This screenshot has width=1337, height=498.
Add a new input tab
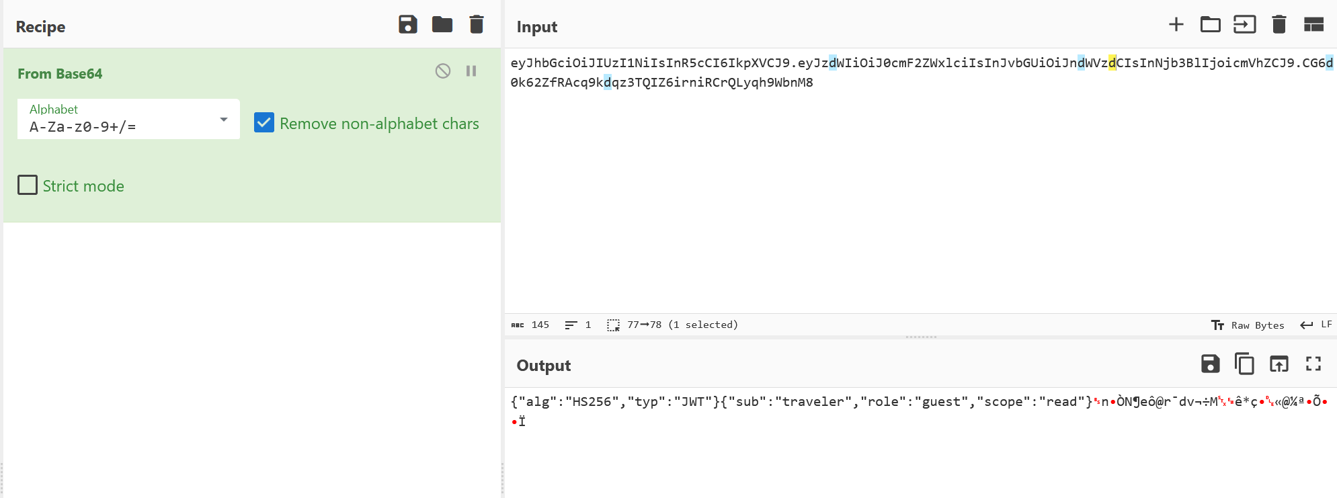pyautogui.click(x=1176, y=25)
